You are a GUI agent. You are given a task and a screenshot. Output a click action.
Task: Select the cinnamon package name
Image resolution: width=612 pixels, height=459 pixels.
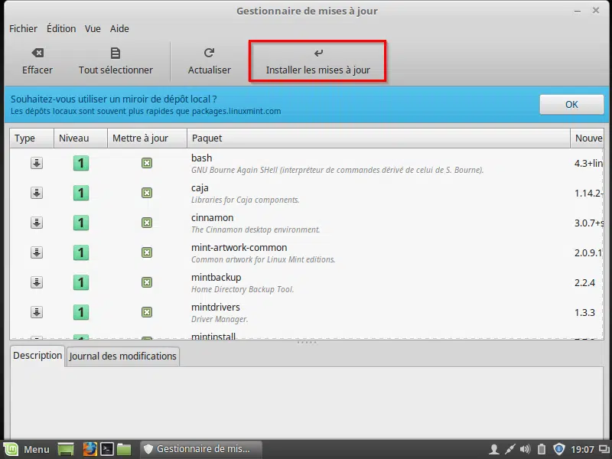click(x=213, y=218)
